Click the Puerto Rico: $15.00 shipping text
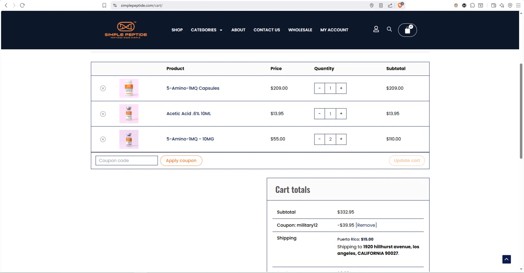Viewport: 524px width, 273px height. pyautogui.click(x=355, y=239)
